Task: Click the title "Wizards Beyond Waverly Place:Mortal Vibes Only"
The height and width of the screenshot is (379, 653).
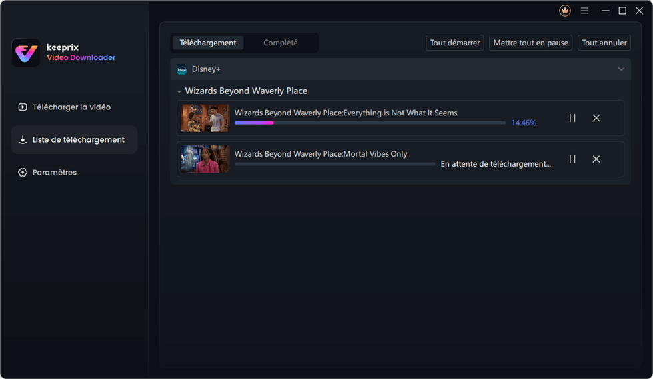Action: pos(321,154)
